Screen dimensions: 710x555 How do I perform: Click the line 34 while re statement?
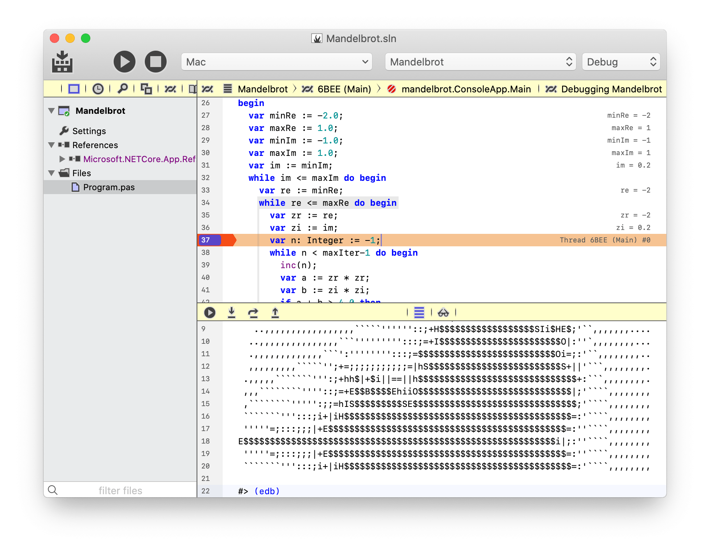click(328, 203)
